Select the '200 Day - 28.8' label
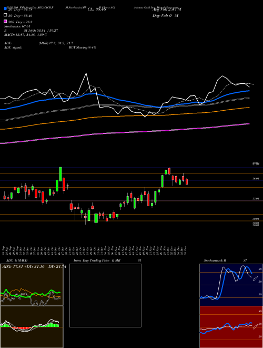Image resolution: width=263 pixels, height=348 pixels. pyautogui.click(x=20, y=22)
